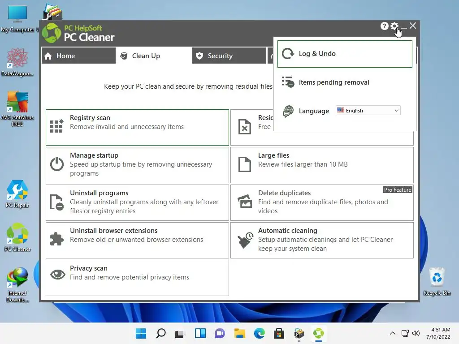Open the Windows Start button
Screen dimensions: 459x344
(x=141, y=333)
